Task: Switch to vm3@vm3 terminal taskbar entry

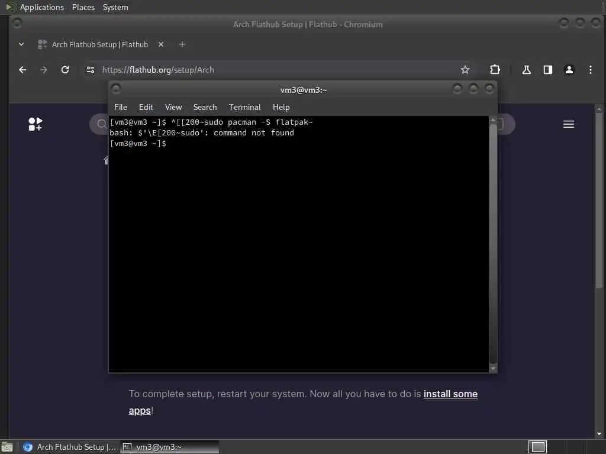Action: tap(170, 447)
